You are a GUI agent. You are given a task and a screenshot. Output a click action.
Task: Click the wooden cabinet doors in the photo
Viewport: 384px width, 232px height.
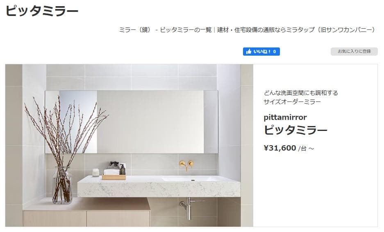click(86, 218)
